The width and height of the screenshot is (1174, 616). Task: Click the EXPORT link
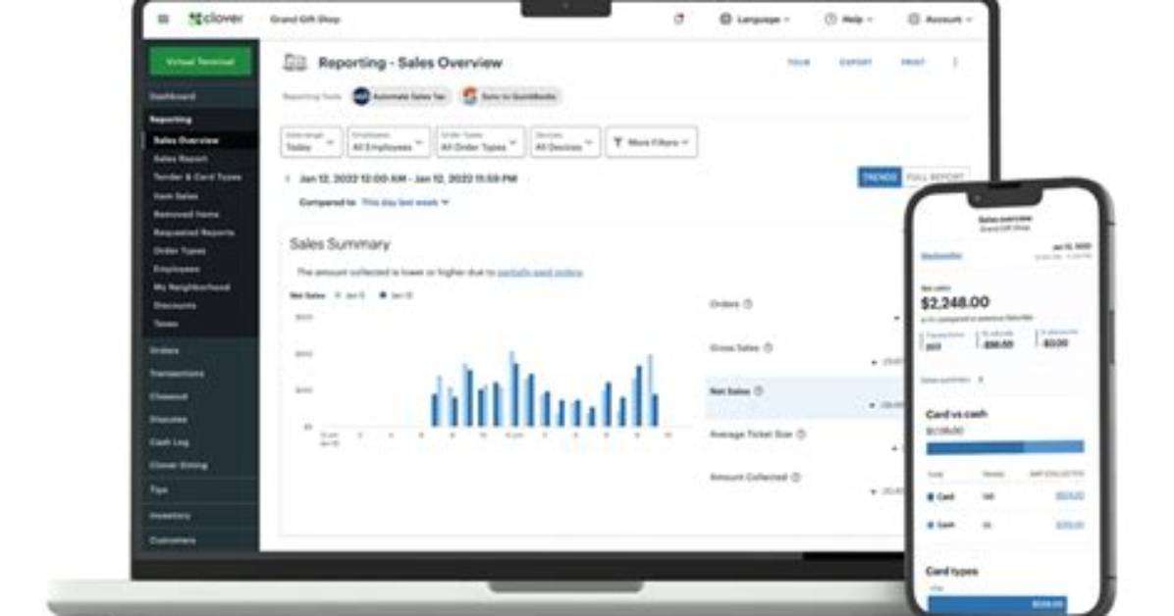pos(856,62)
